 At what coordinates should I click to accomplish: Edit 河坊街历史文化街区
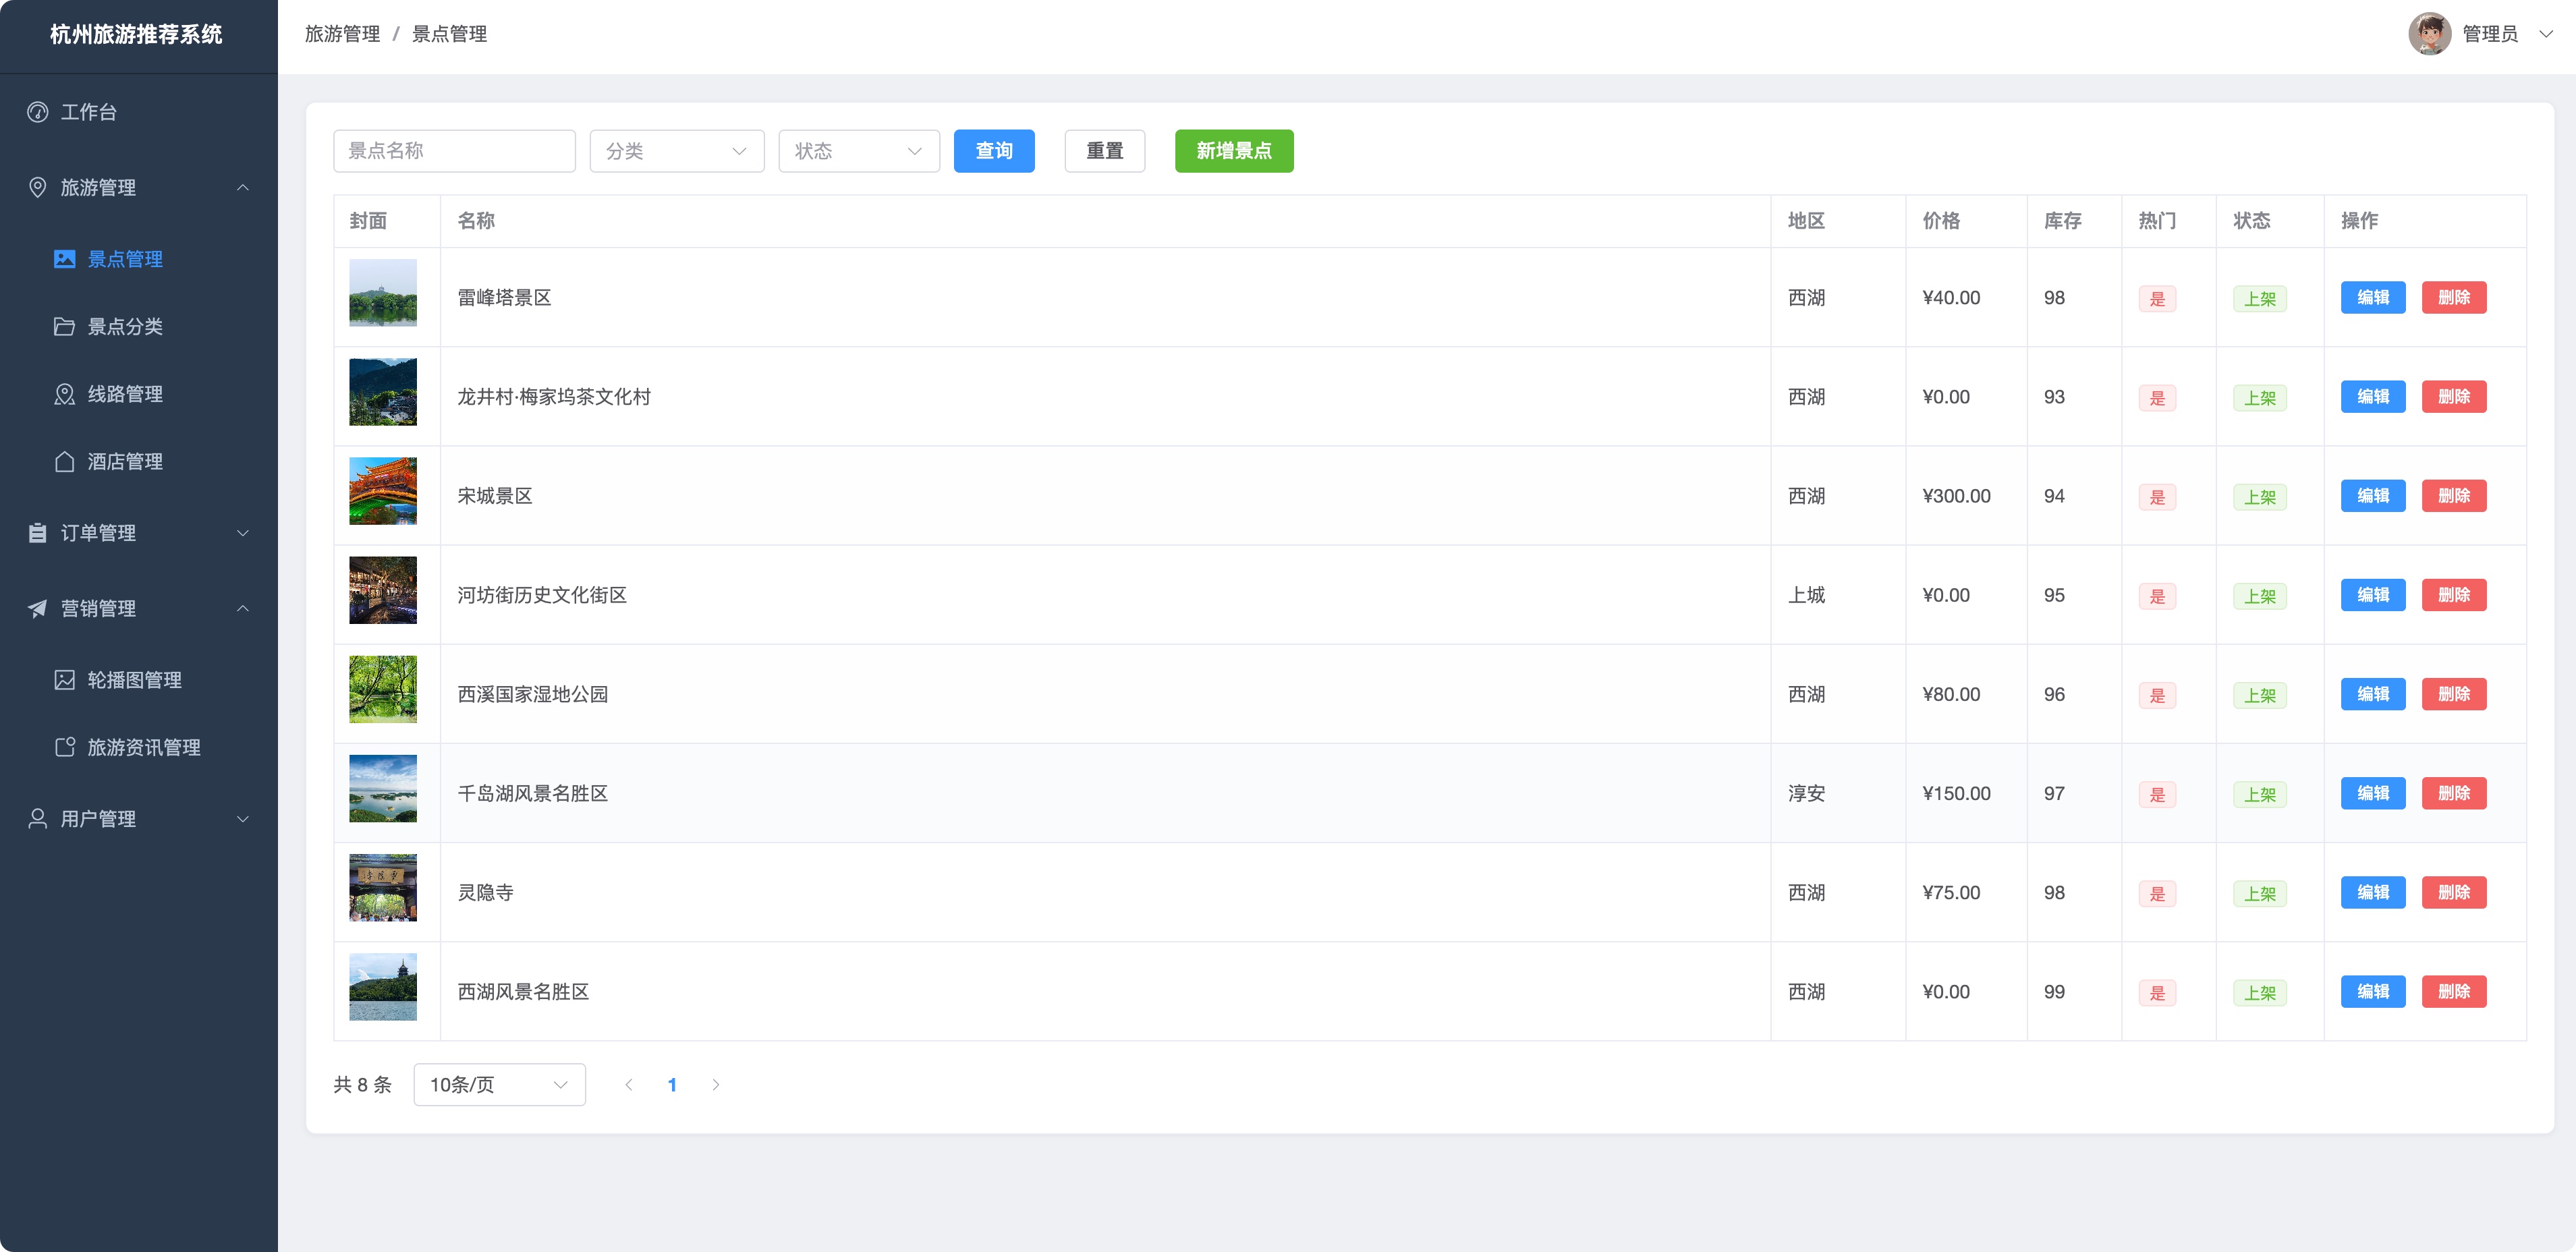point(2373,594)
